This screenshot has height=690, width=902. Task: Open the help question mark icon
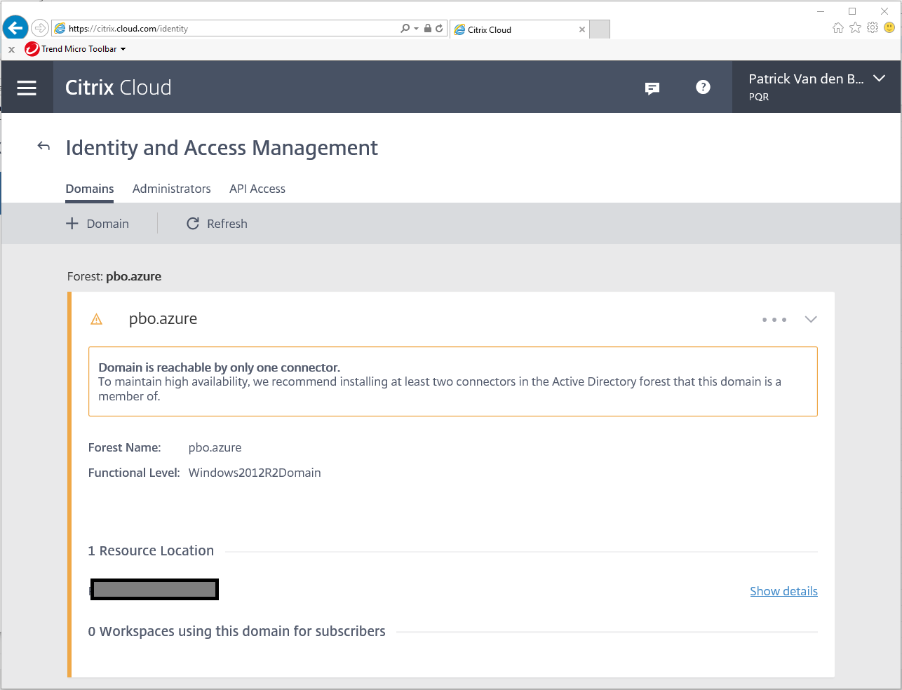[703, 87]
